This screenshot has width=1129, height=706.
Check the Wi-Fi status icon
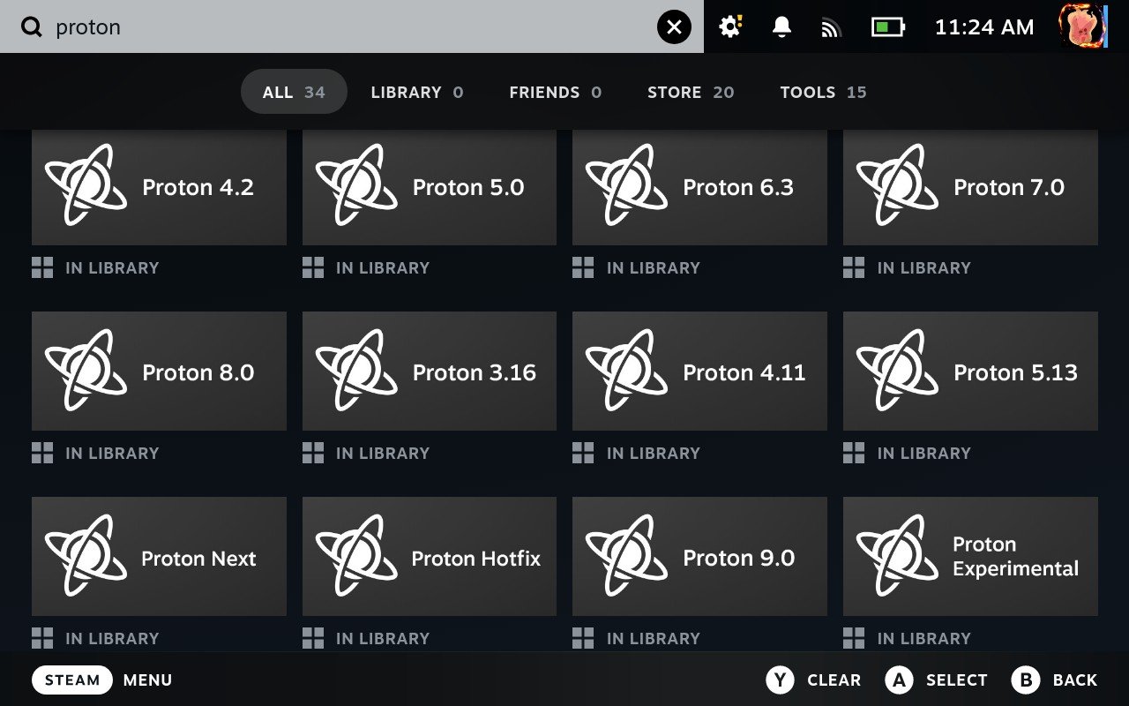(830, 26)
